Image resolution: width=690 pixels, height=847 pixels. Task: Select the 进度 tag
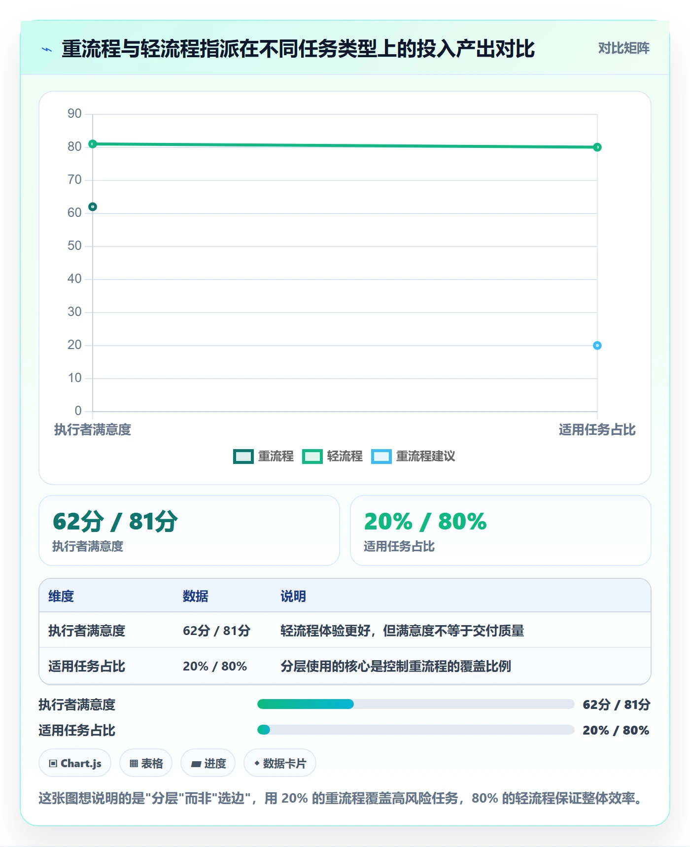[208, 763]
